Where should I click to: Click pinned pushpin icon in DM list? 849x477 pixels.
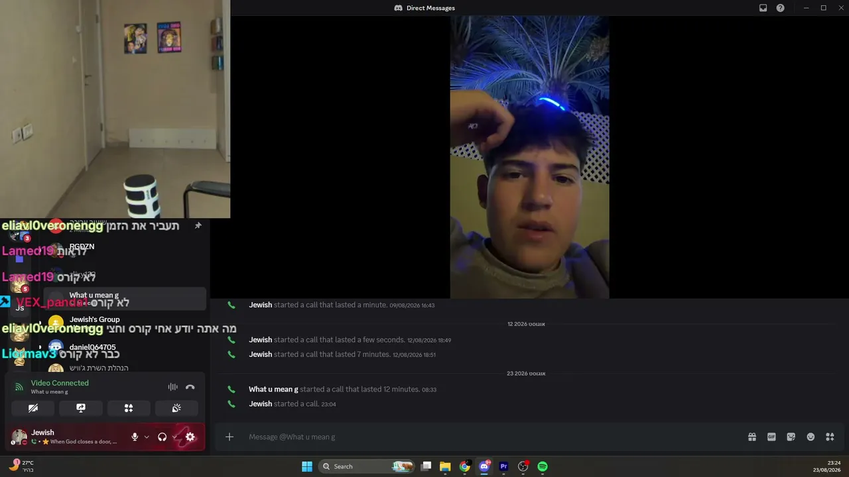tap(198, 226)
